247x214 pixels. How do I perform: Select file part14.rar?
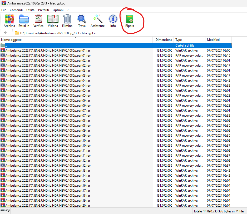(116, 175)
